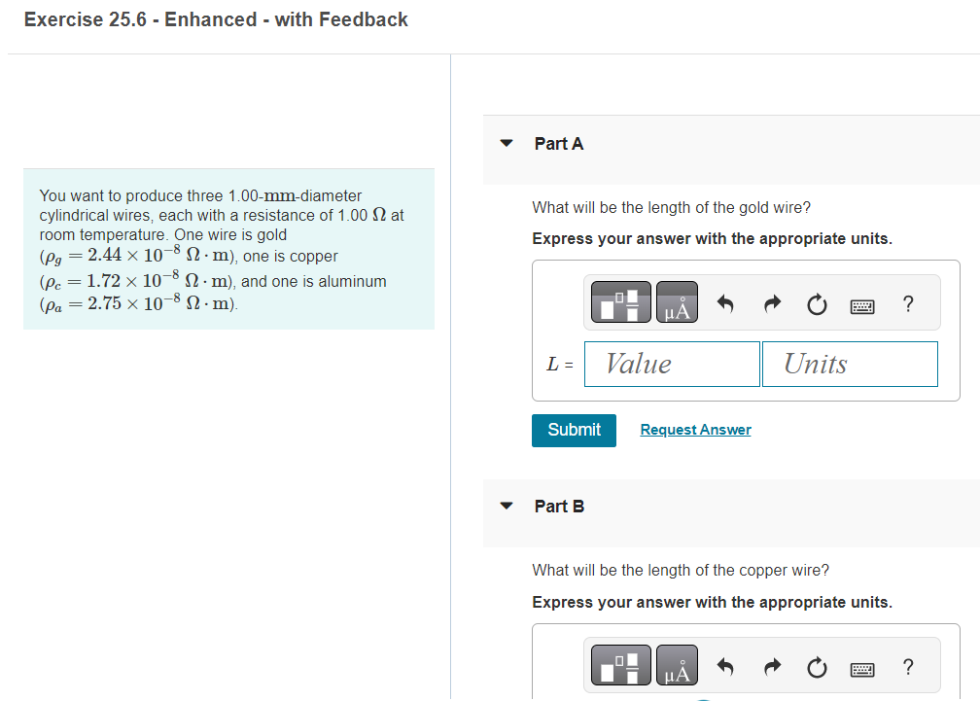The width and height of the screenshot is (980, 701).
Task: Open help question mark in Part B
Action: pyautogui.click(x=908, y=667)
